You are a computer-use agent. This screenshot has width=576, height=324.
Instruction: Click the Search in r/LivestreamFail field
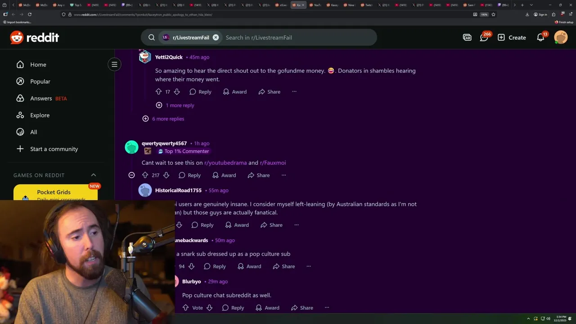coord(298,37)
